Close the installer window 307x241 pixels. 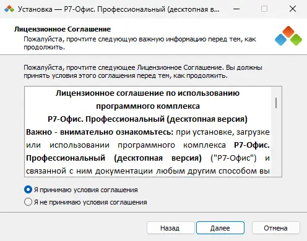coord(293,9)
